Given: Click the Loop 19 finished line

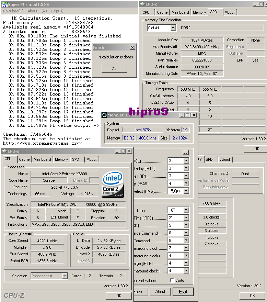Looking at the screenshot, I should 51,121.
